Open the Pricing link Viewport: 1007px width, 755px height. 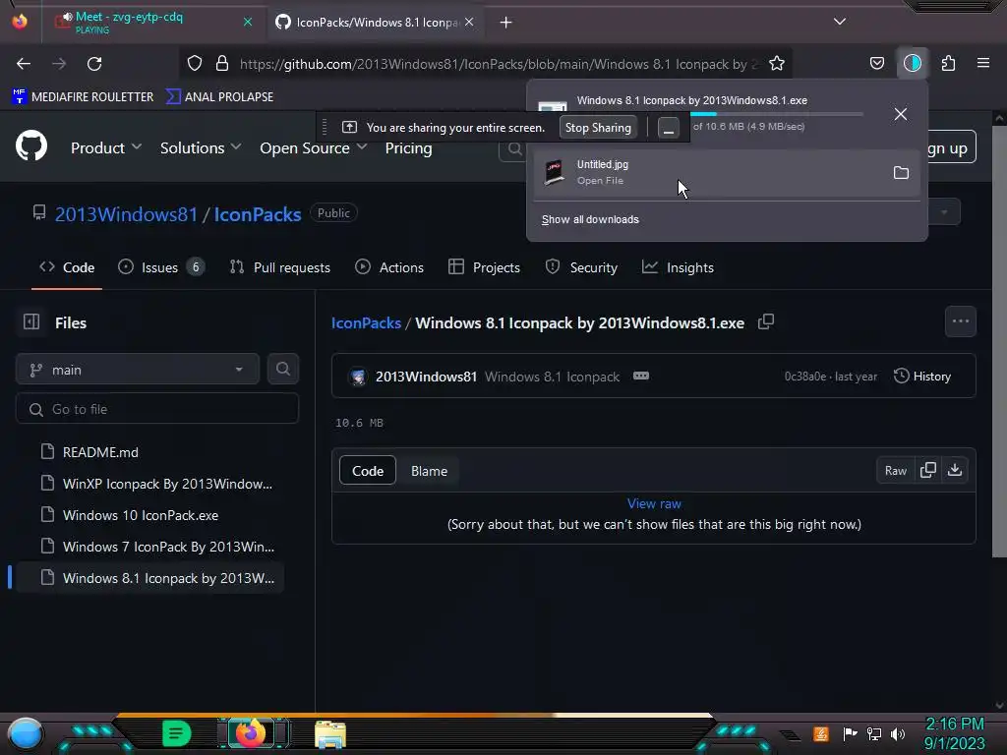pos(408,148)
